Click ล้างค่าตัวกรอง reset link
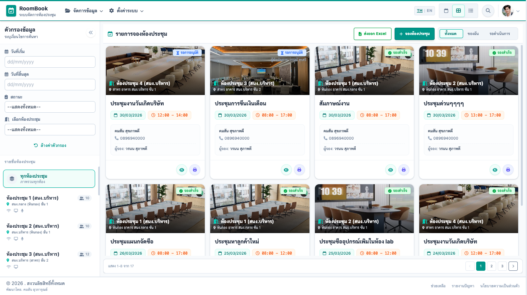Screen dimensions: 527x295 pos(50,145)
